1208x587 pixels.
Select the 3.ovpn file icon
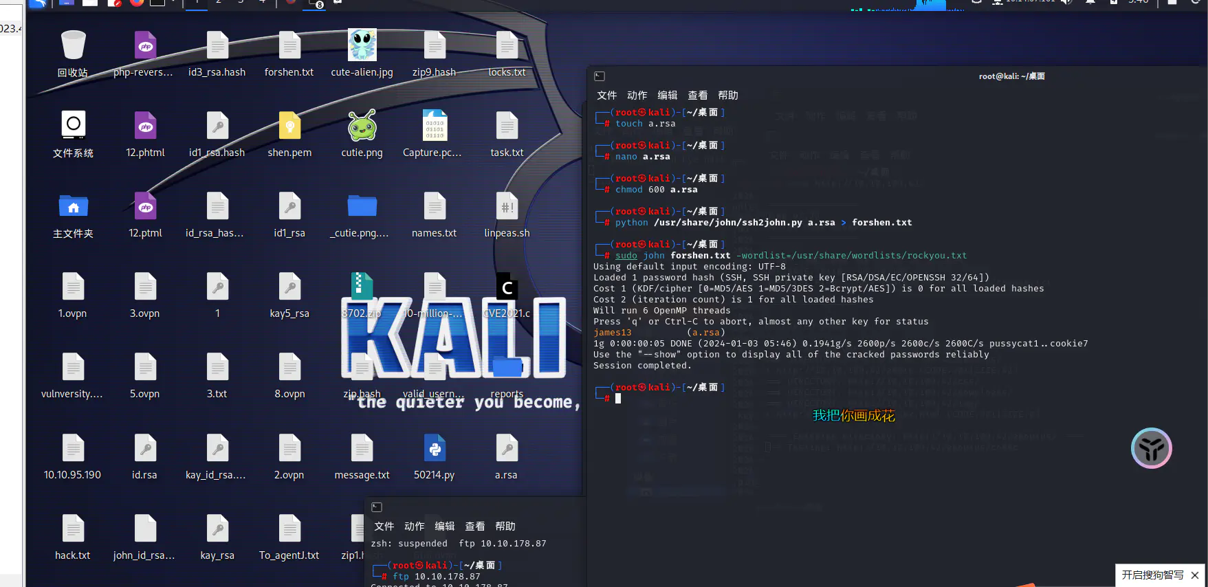point(145,287)
